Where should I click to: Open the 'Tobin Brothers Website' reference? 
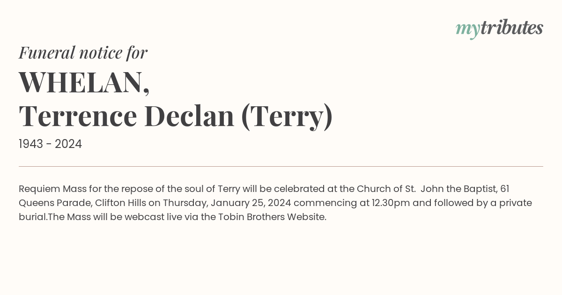tap(272, 217)
